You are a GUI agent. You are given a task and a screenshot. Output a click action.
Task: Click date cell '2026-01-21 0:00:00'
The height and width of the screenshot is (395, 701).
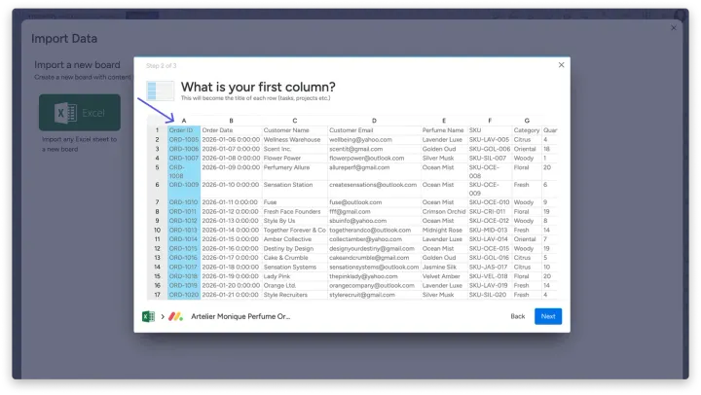pyautogui.click(x=231, y=295)
